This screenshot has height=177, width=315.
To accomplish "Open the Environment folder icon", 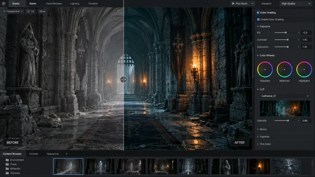I will (x=7, y=160).
